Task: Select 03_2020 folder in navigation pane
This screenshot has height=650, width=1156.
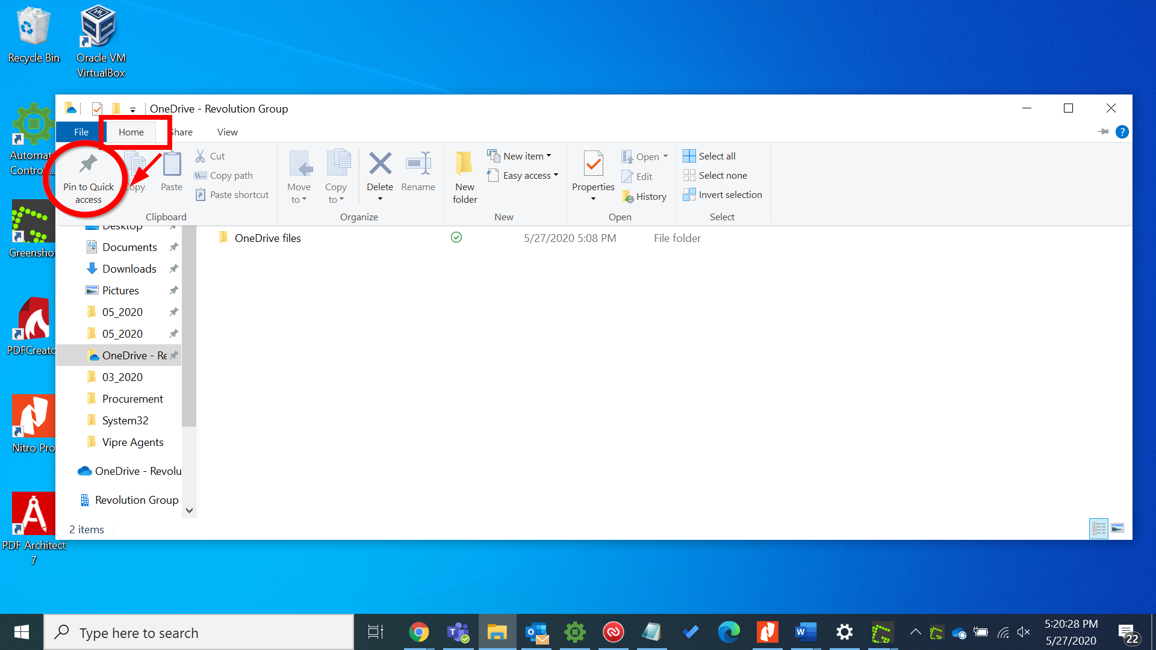Action: pyautogui.click(x=122, y=377)
